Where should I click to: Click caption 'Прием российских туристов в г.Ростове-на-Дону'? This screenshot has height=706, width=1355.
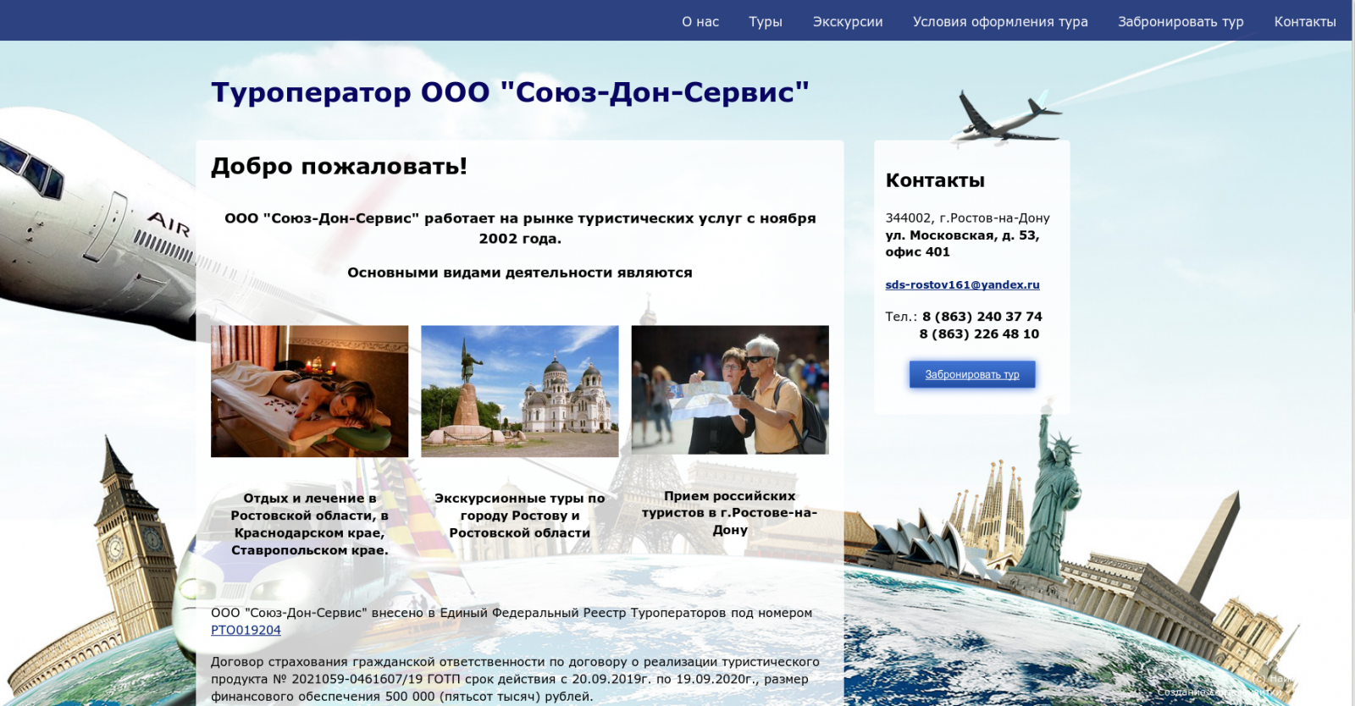click(x=730, y=513)
